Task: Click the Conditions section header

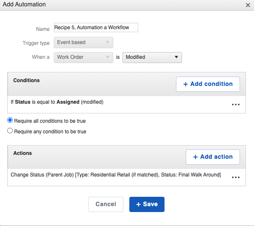Action: [26, 80]
